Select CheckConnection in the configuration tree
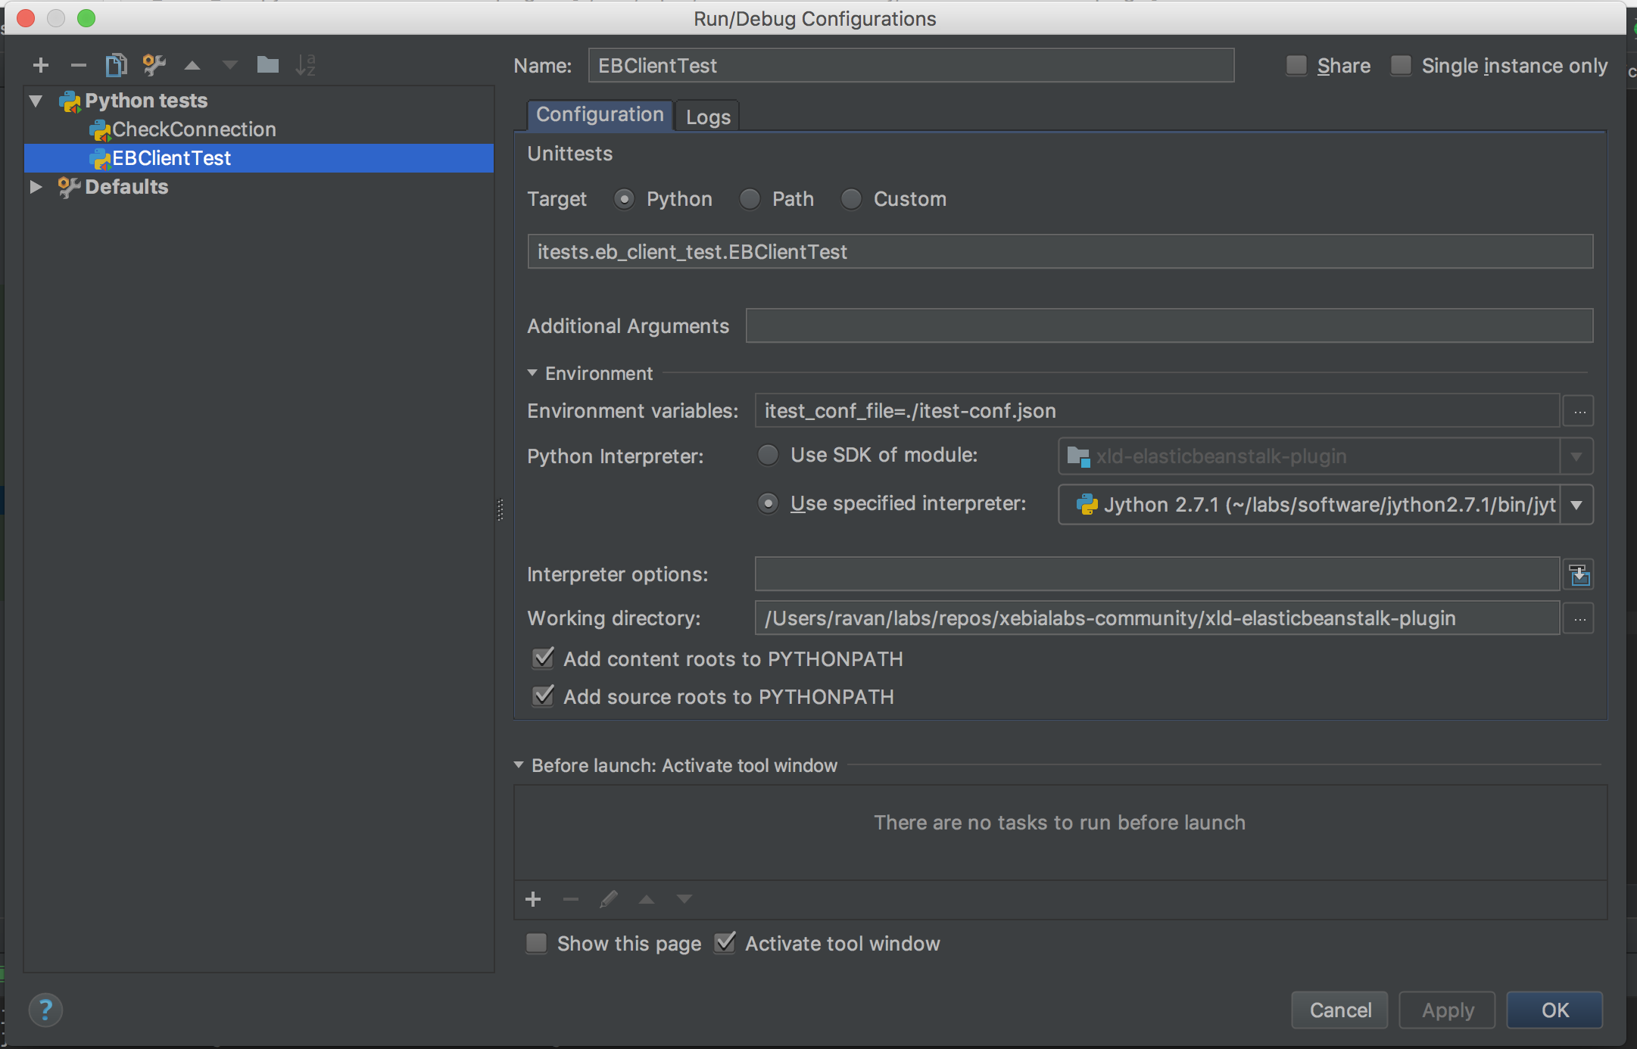Screen dimensions: 1637x1049 coord(193,129)
